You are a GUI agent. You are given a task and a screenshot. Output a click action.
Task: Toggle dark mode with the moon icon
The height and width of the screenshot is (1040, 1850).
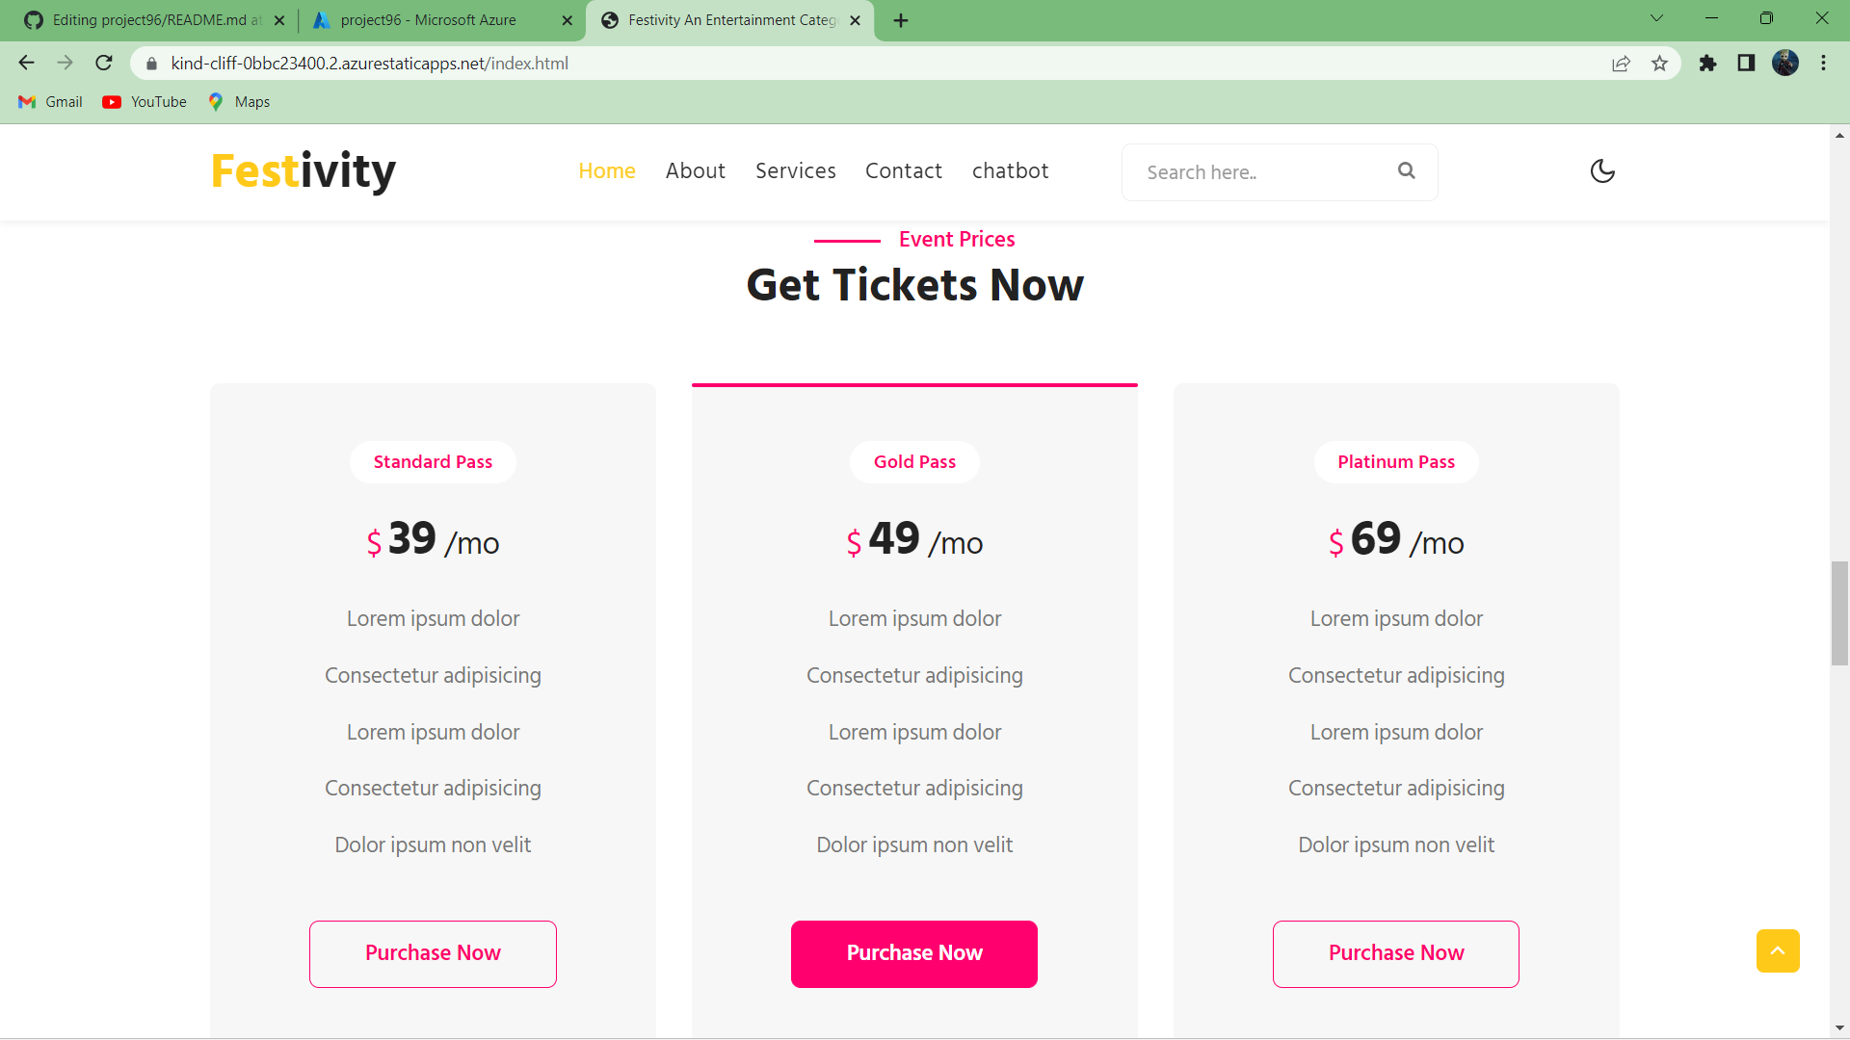tap(1602, 171)
